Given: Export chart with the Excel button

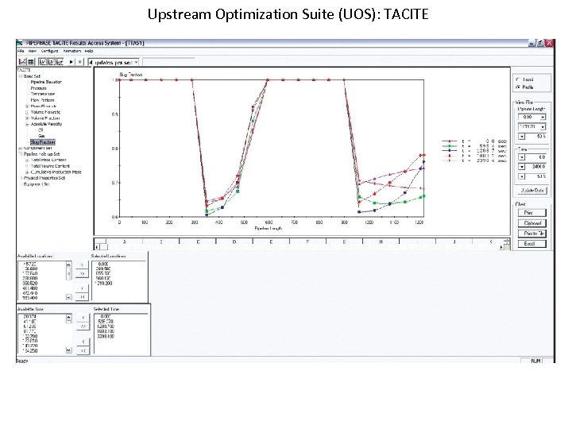Looking at the screenshot, I should click(531, 244).
